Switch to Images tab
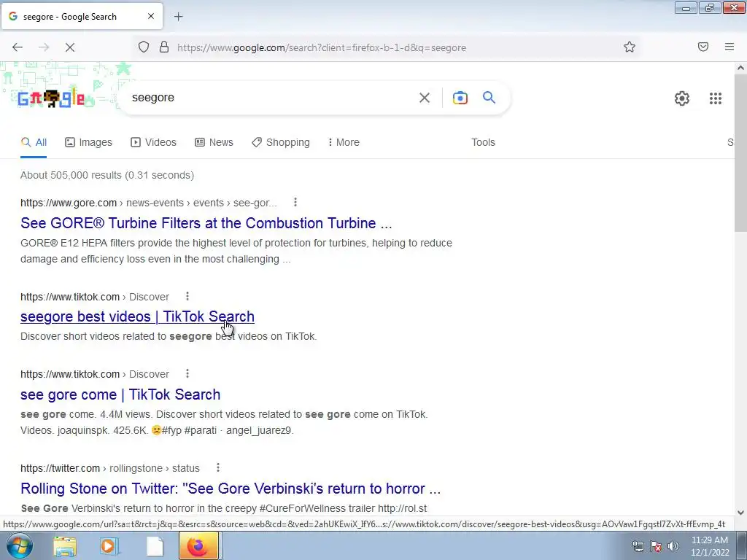747x560 pixels. [x=88, y=142]
